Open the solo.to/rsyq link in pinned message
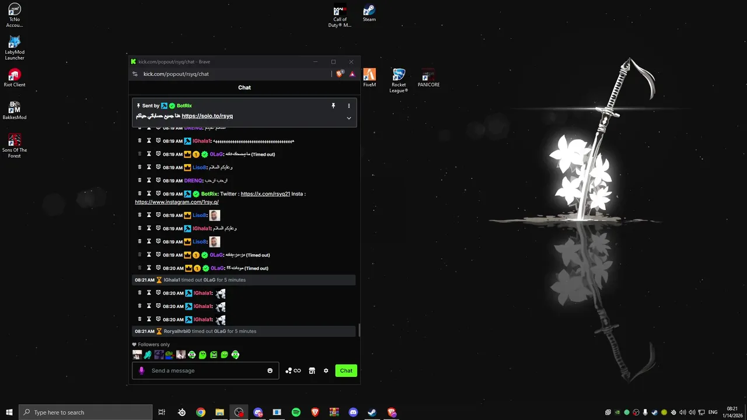This screenshot has height=420, width=747. coord(207,116)
